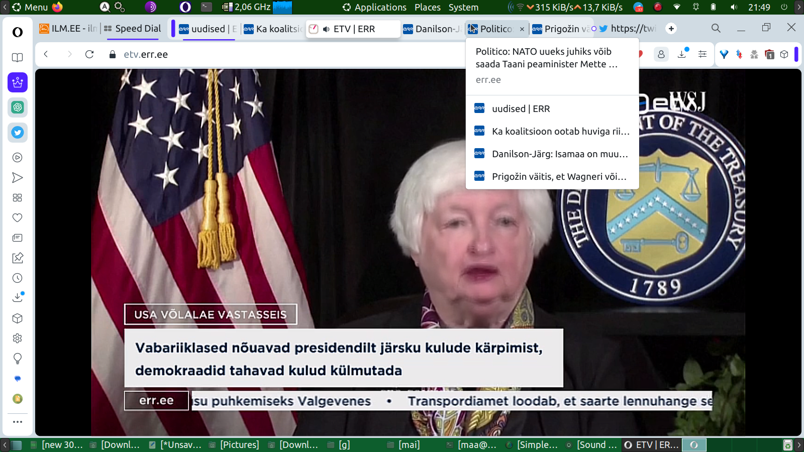
Task: Open the profile account icon in address bar
Action: click(661, 54)
